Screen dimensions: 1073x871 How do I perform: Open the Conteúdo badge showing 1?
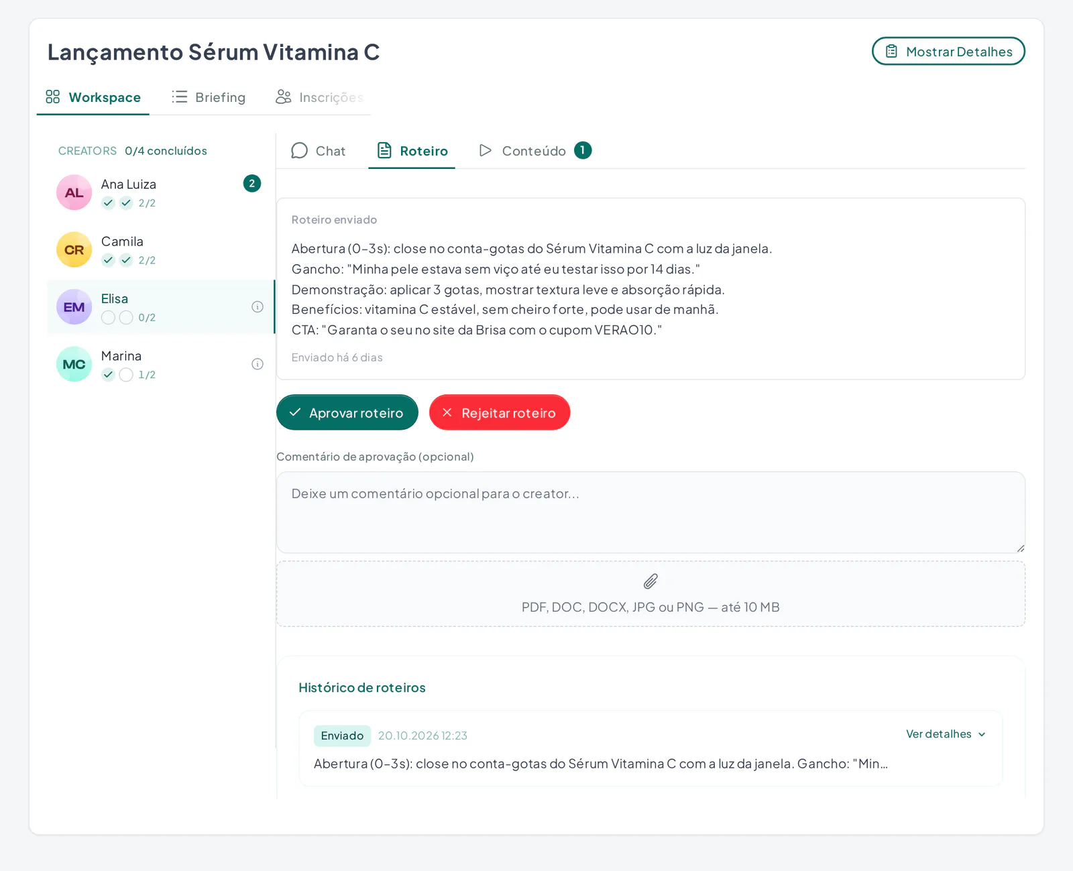(x=583, y=150)
